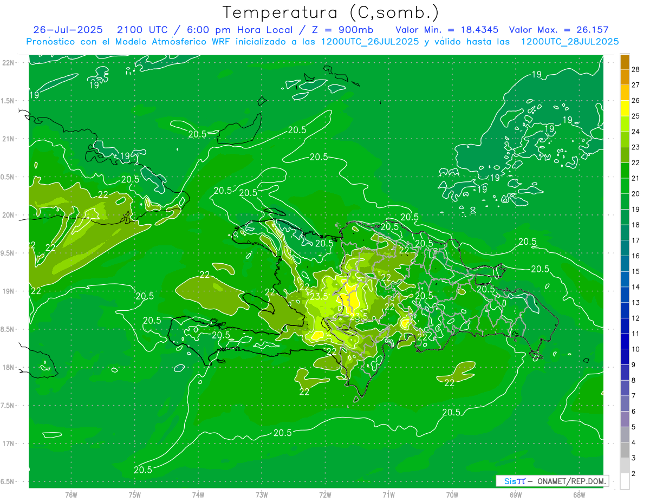Click the topmost brown-orange band of the color legend

pos(625,62)
